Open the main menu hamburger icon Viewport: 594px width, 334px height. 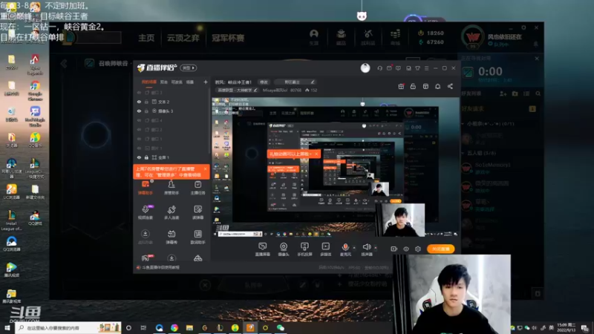click(426, 68)
